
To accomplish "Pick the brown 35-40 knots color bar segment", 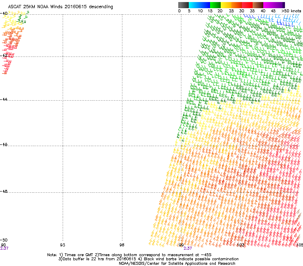I will click(258, 5).
